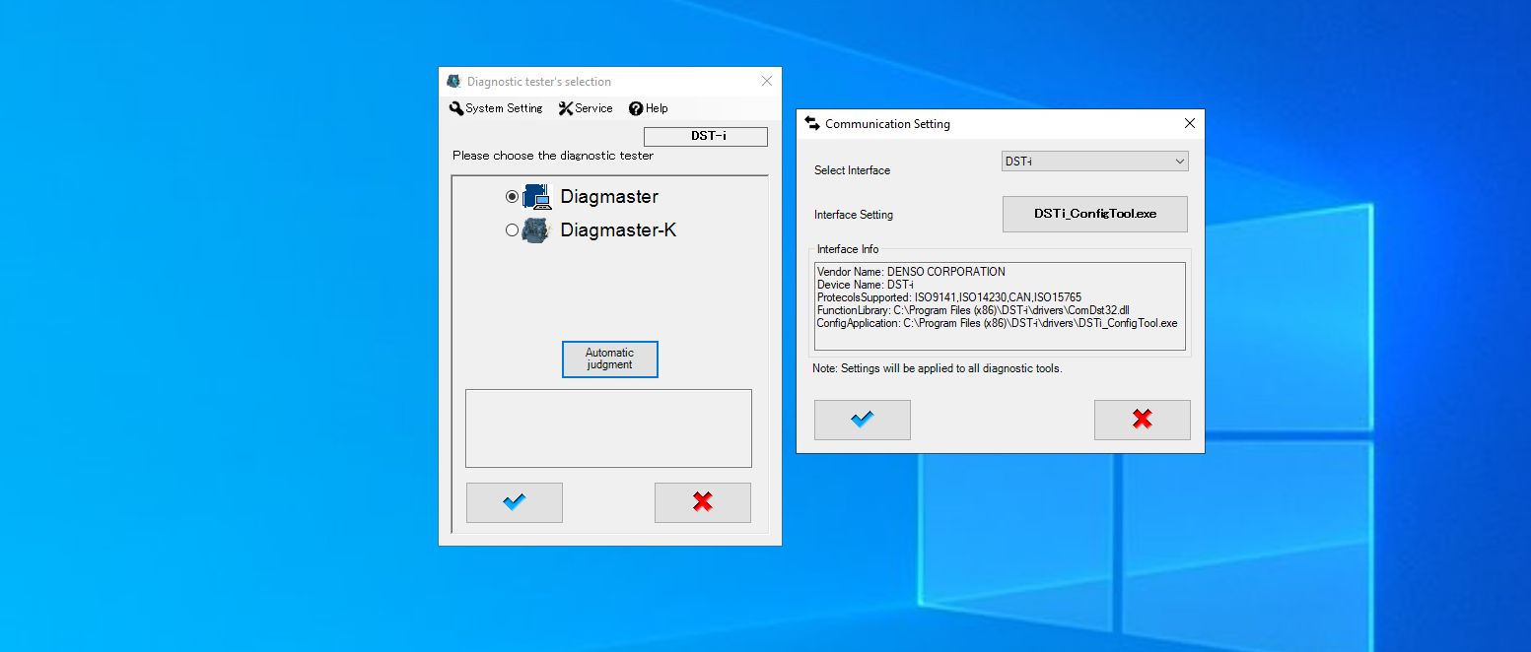
Task: Expand the DST-i interface list arrow
Action: (x=1181, y=161)
